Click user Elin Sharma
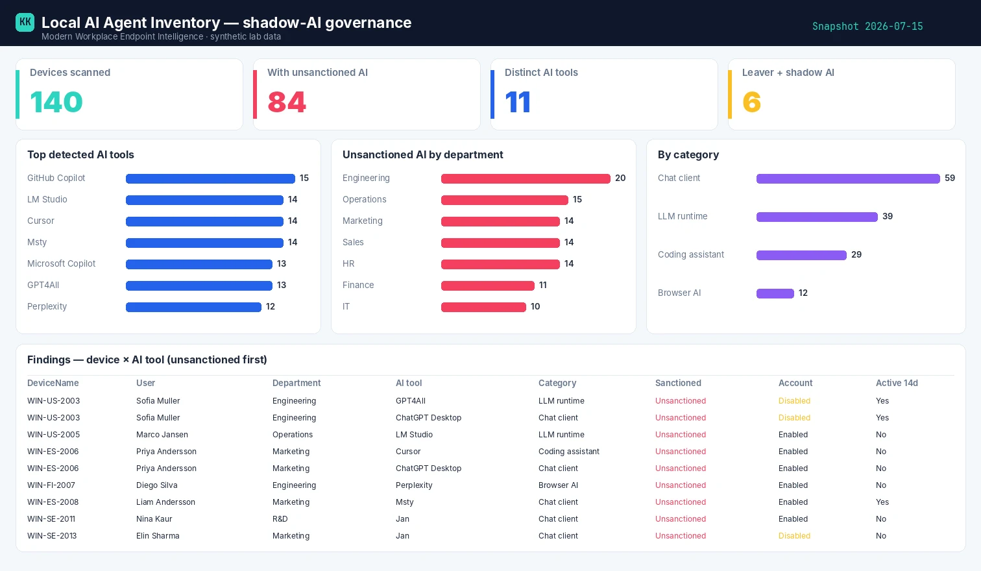 [158, 536]
